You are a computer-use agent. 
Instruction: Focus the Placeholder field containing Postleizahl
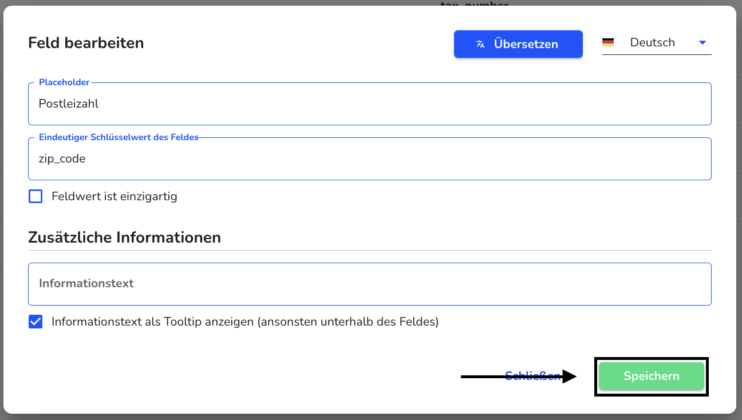[x=370, y=104]
